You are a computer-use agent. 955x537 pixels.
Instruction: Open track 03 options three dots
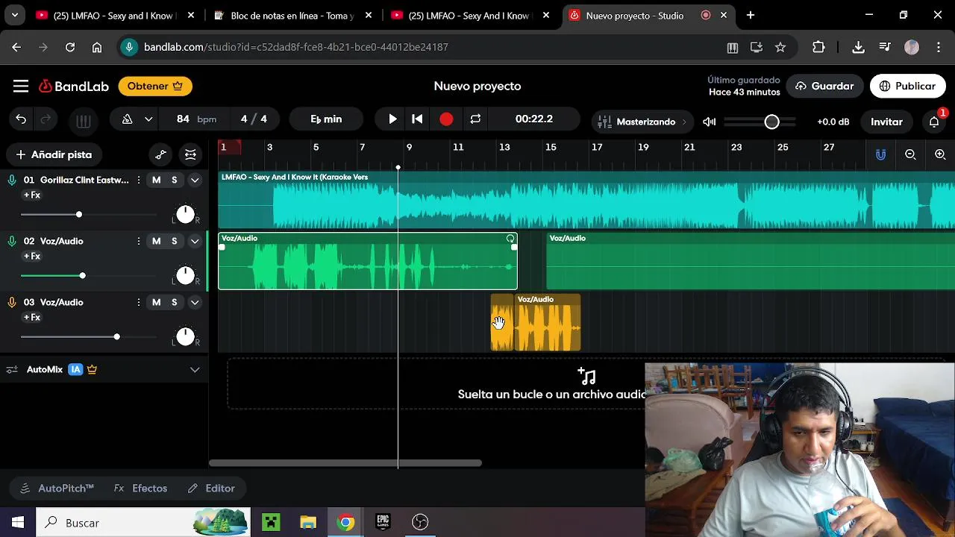139,302
